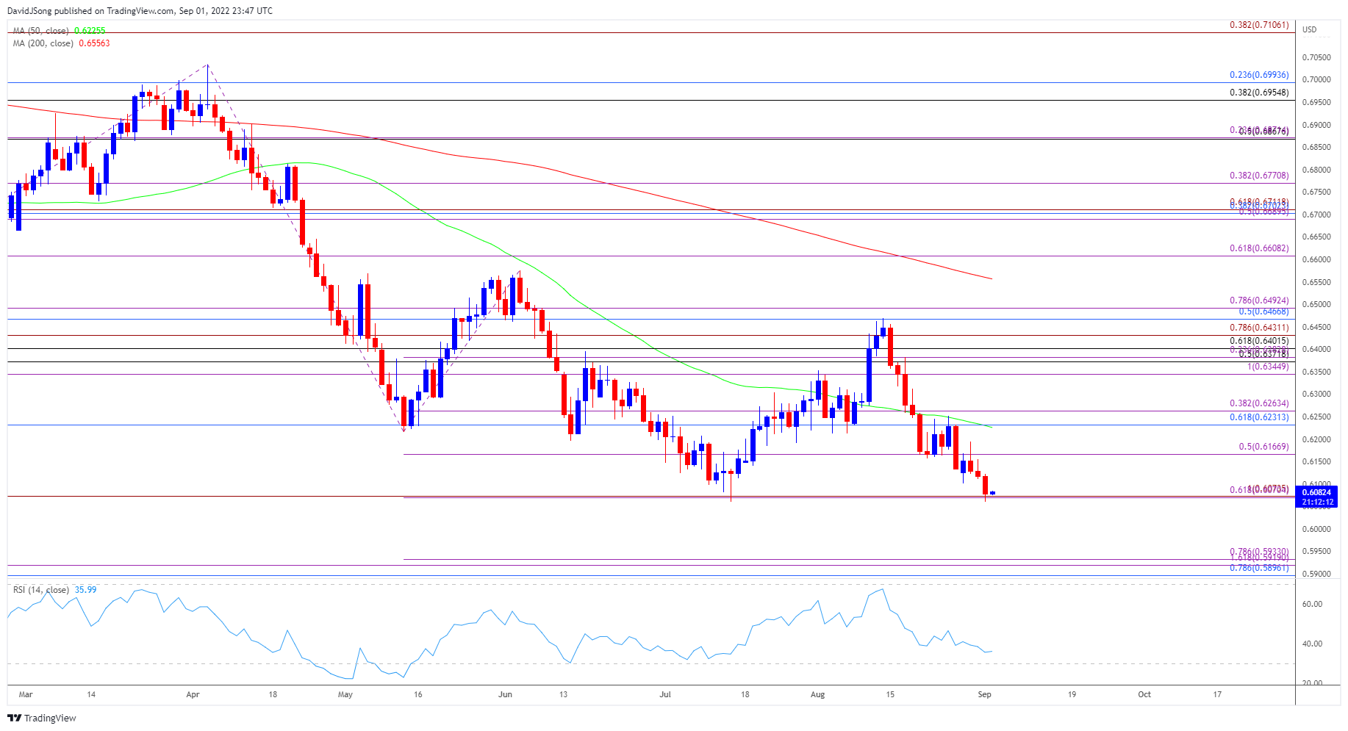Click the RSI (14, close) indicator label
Screen dimensions: 1348x731
[41, 590]
